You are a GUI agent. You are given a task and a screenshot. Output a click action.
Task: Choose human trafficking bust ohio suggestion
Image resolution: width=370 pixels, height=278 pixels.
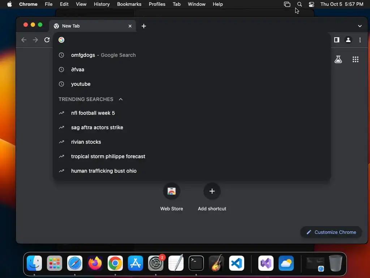click(x=192, y=171)
